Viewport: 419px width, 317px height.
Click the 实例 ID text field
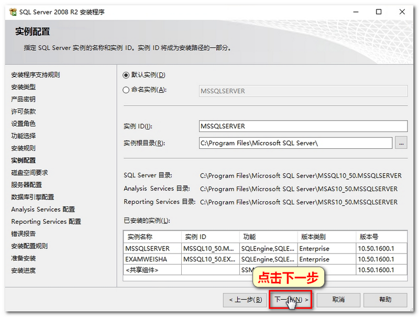303,126
